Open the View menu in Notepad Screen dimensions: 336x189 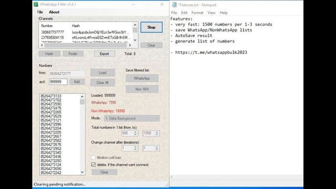pos(211,13)
